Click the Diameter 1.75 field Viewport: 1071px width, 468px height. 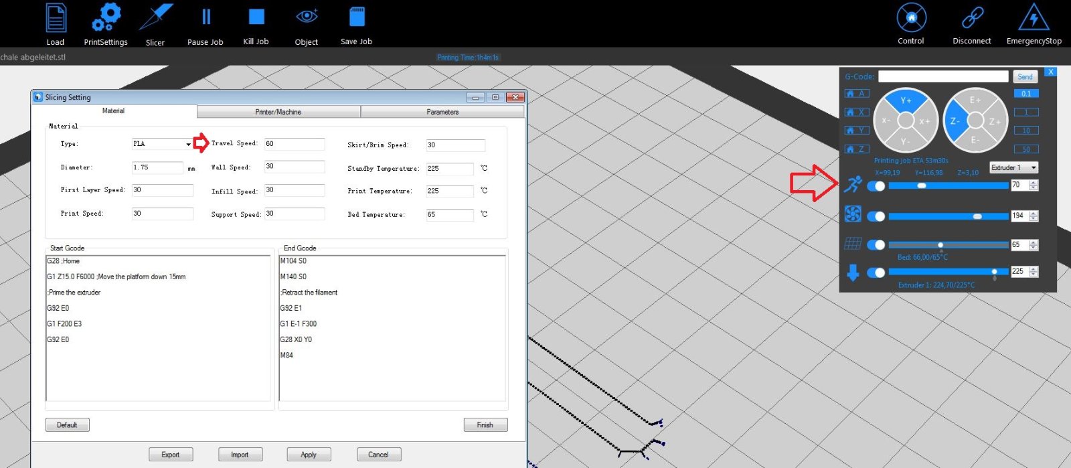[x=157, y=167]
